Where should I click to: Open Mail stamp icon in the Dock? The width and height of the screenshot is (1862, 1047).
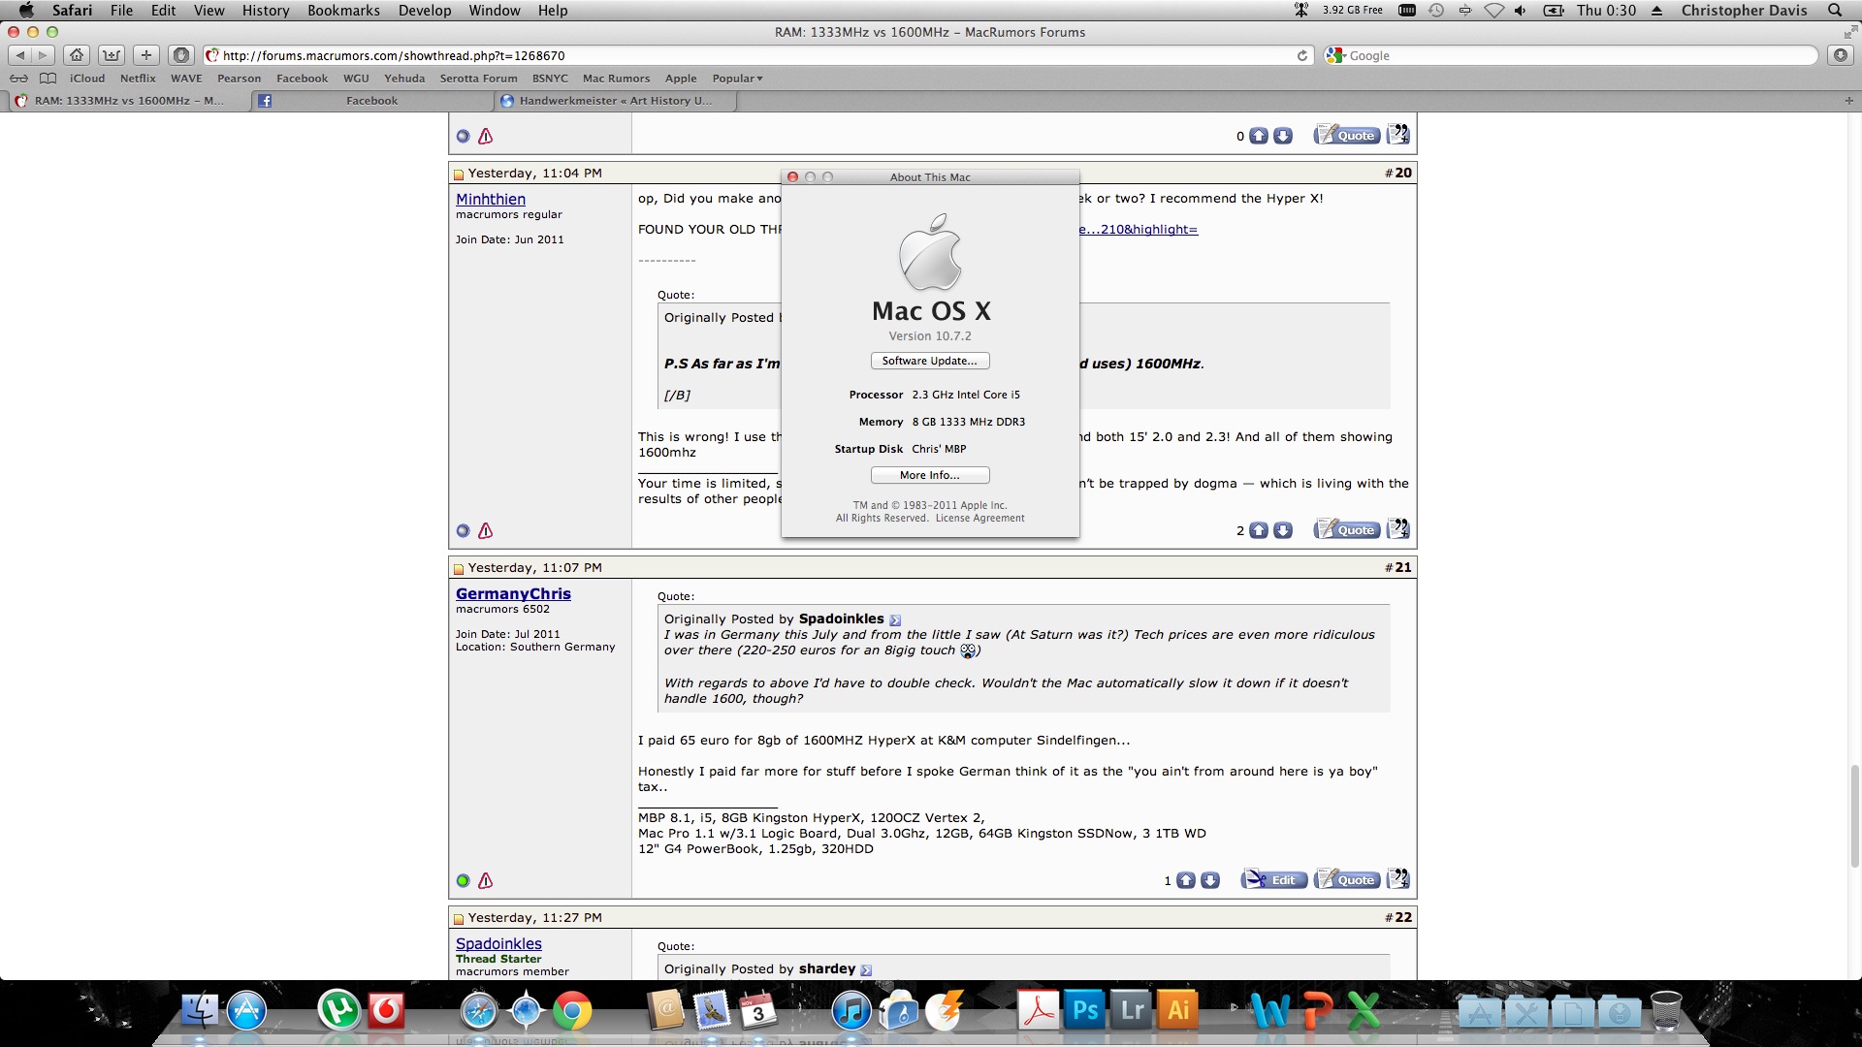[x=712, y=1011]
